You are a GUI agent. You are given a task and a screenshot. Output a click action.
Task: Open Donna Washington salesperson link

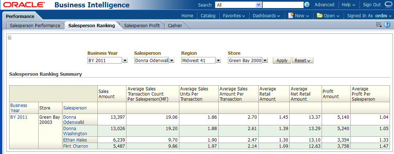[x=75, y=132]
